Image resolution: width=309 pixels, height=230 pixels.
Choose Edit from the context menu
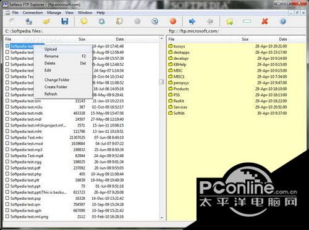click(x=63, y=70)
